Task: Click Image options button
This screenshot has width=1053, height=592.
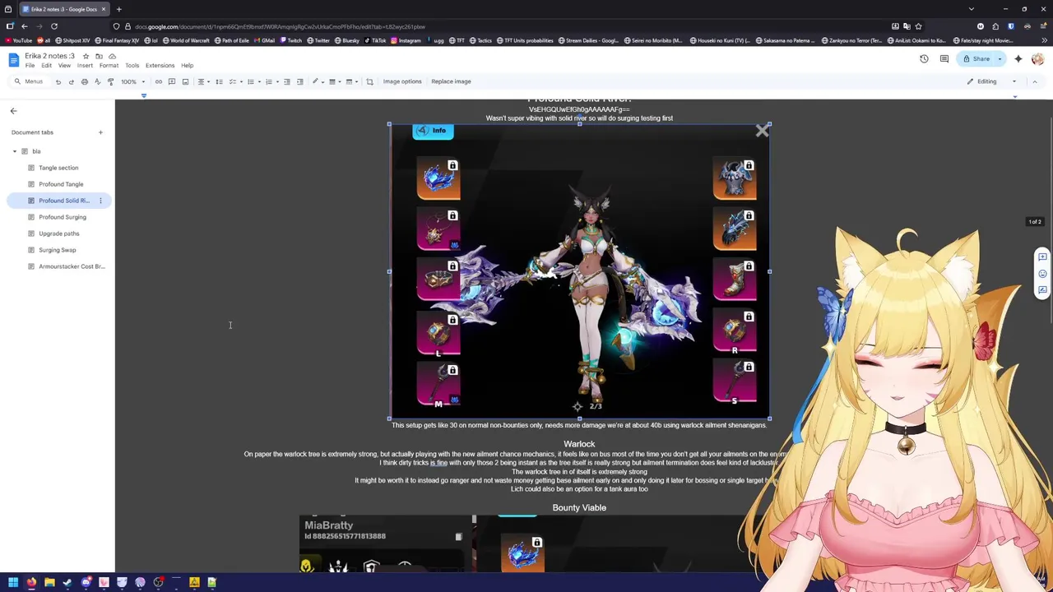Action: (402, 81)
